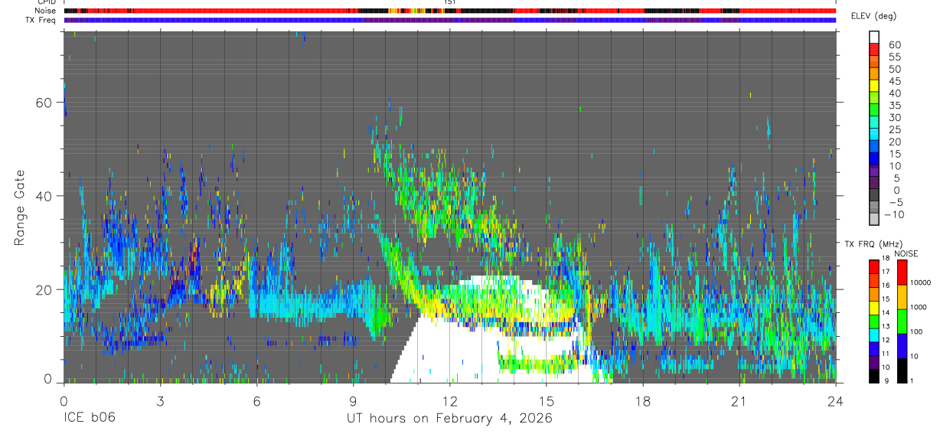
Task: Click the "UT hours on February 4, 2026" axis title
Action: click(x=449, y=419)
